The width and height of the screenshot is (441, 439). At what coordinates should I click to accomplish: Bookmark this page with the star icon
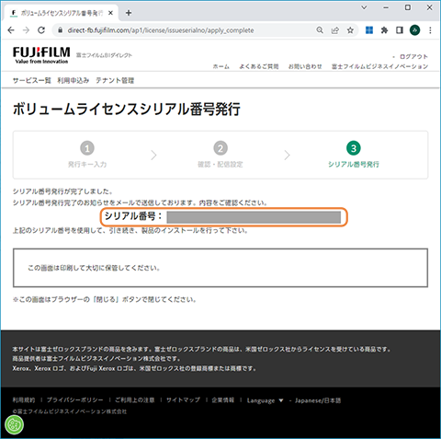point(350,30)
